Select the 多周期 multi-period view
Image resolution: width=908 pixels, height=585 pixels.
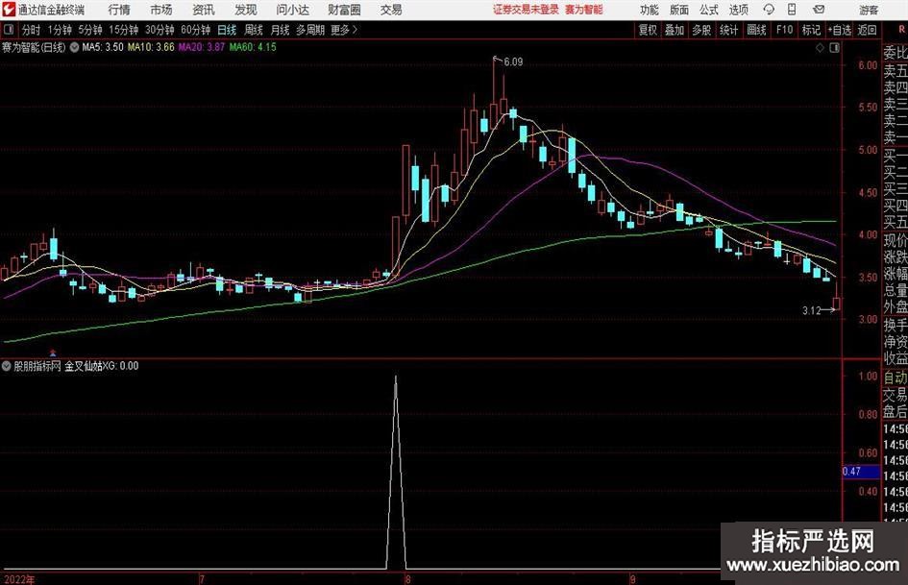(310, 30)
